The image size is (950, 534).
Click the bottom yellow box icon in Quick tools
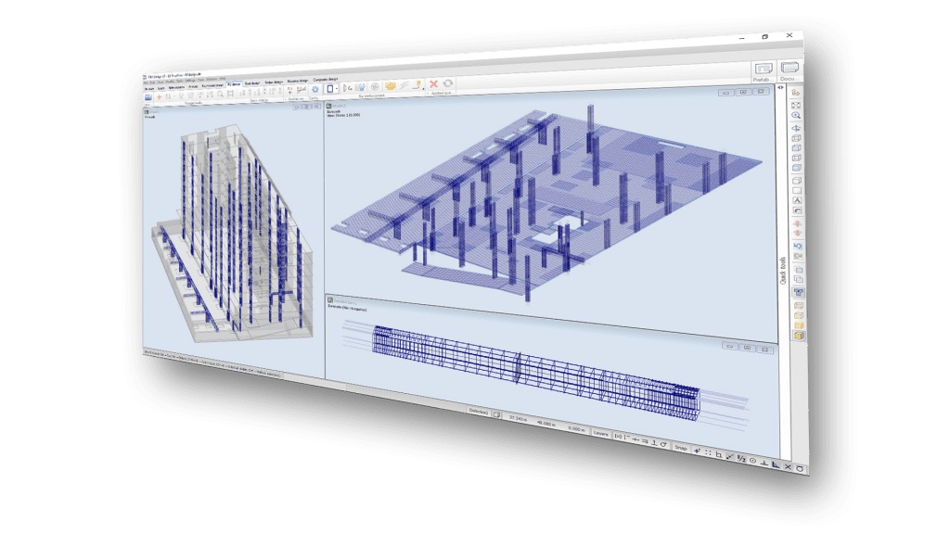799,335
